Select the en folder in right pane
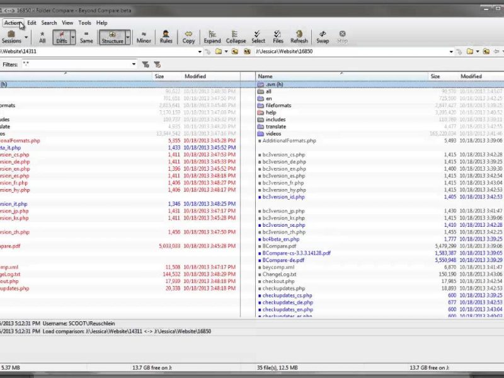This screenshot has width=504, height=378. (269, 99)
